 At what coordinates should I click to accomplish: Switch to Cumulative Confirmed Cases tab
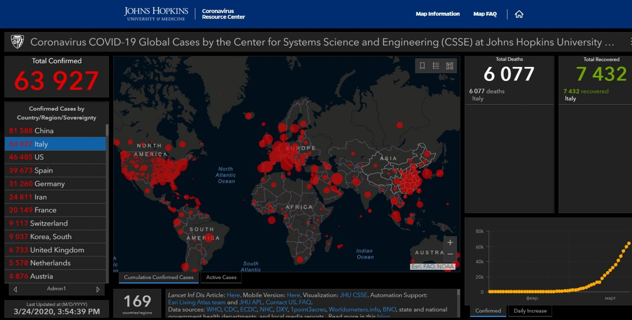[x=159, y=277]
